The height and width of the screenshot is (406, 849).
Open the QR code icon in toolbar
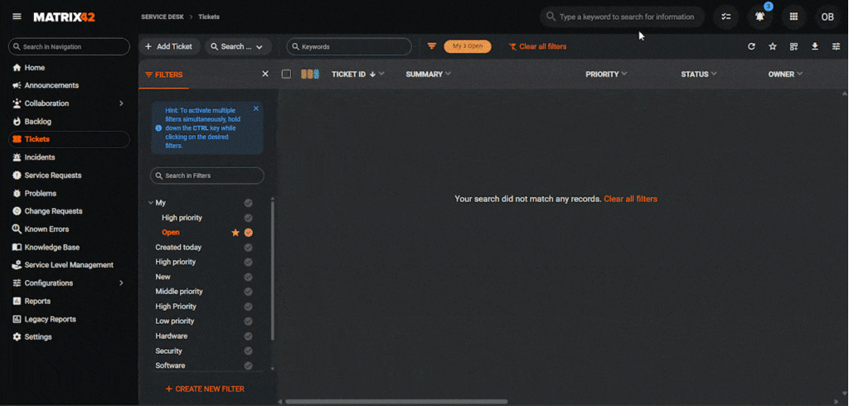tap(793, 46)
